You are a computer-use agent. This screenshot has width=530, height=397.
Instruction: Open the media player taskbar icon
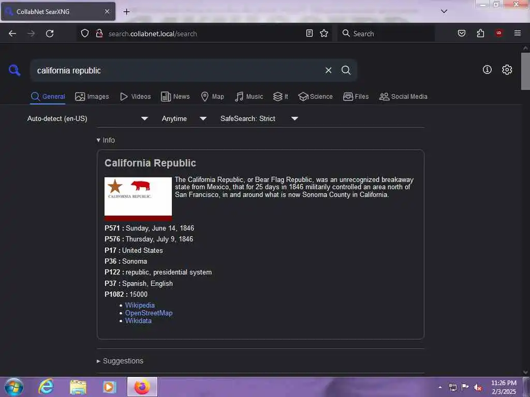point(110,387)
